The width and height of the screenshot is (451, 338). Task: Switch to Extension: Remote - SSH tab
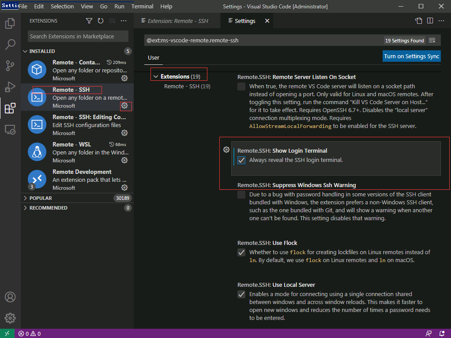(177, 21)
